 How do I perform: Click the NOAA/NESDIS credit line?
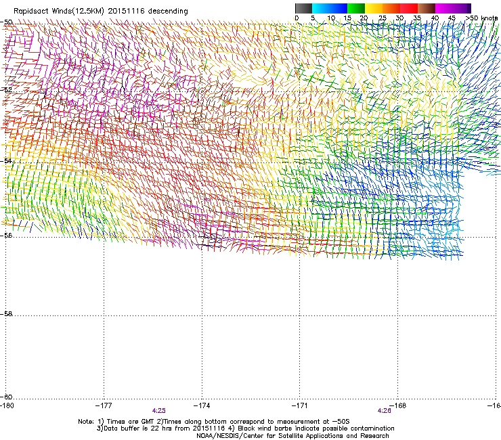tap(292, 436)
